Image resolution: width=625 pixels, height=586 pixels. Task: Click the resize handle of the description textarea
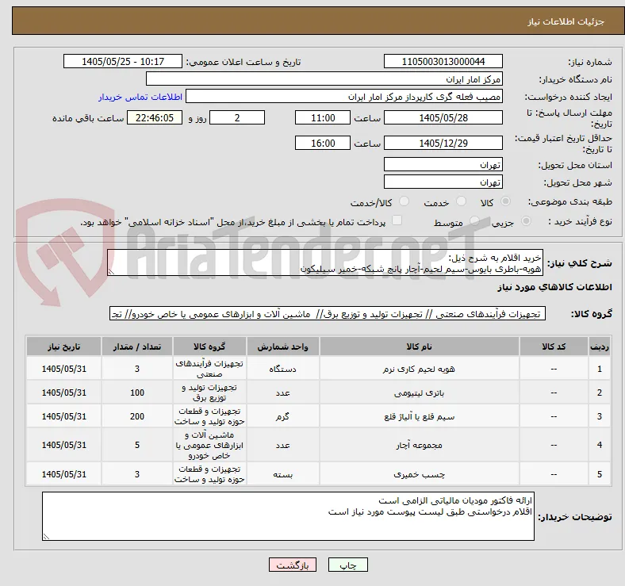click(x=111, y=272)
